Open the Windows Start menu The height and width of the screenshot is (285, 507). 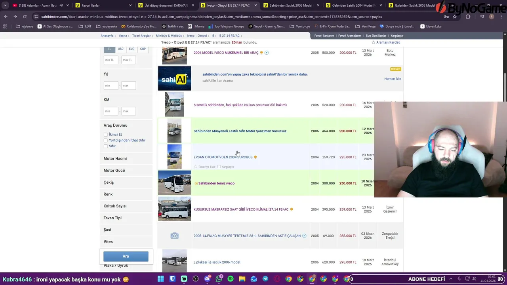pyautogui.click(x=160, y=279)
